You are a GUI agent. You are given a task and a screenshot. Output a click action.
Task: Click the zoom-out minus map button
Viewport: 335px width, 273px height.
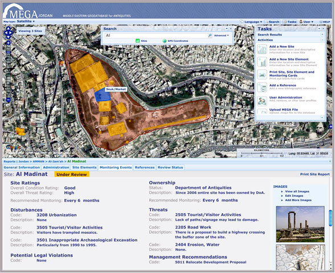[x=9, y=100]
